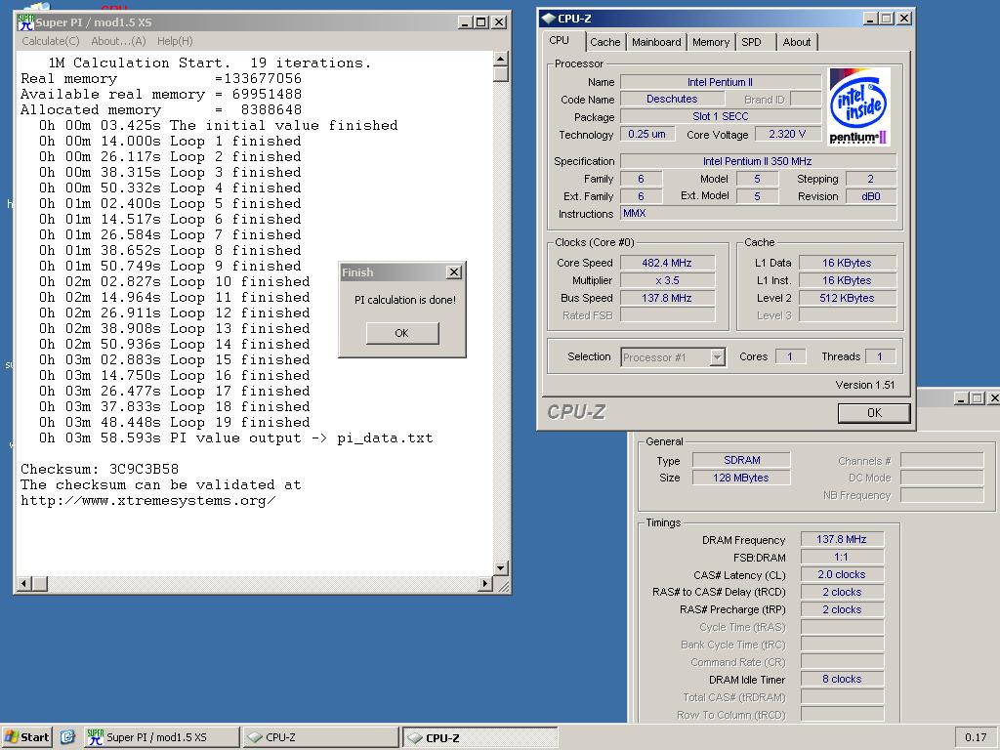Confirm the Finish dialog with OK
The image size is (1000, 750).
coord(401,333)
